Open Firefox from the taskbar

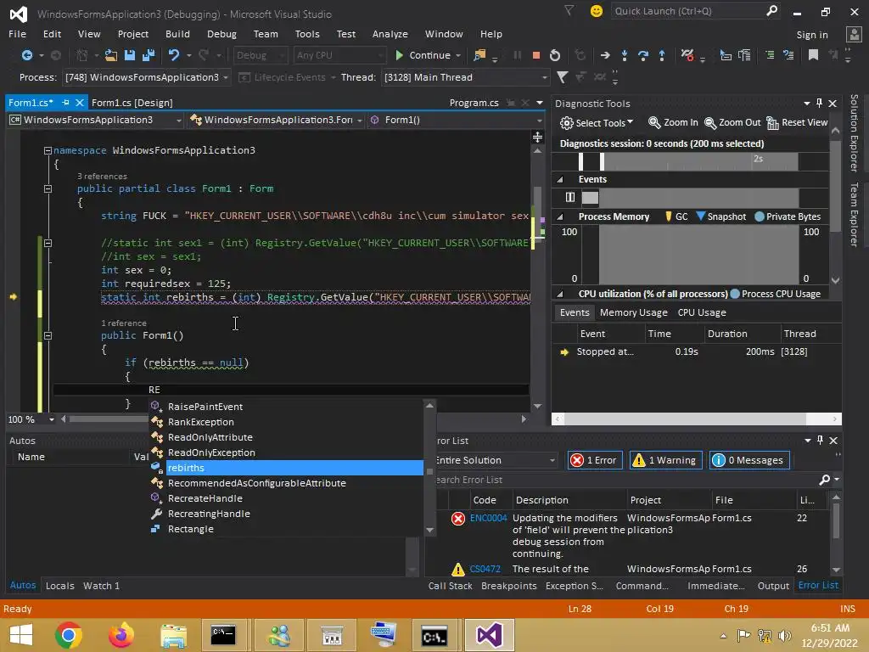tap(121, 635)
